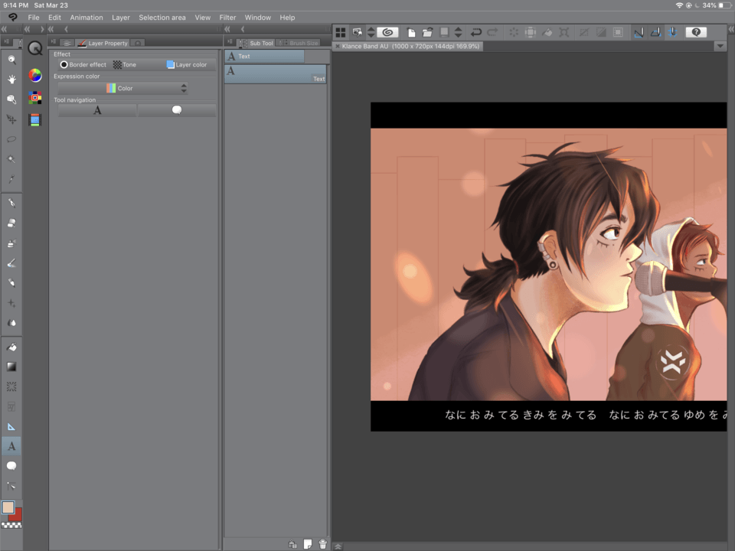
Task: Open the color wheel palette
Action: [x=35, y=75]
